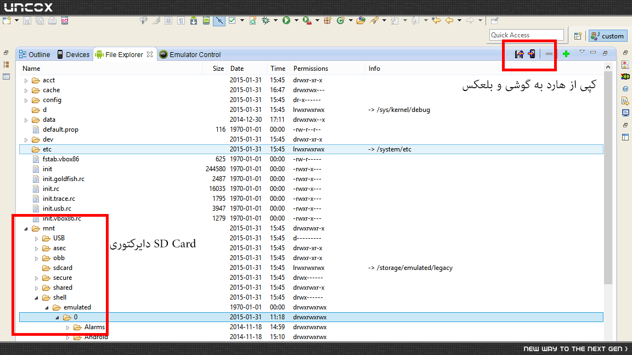The height and width of the screenshot is (355, 632).
Task: Click the Print icon in the toolbar
Action: (x=53, y=20)
